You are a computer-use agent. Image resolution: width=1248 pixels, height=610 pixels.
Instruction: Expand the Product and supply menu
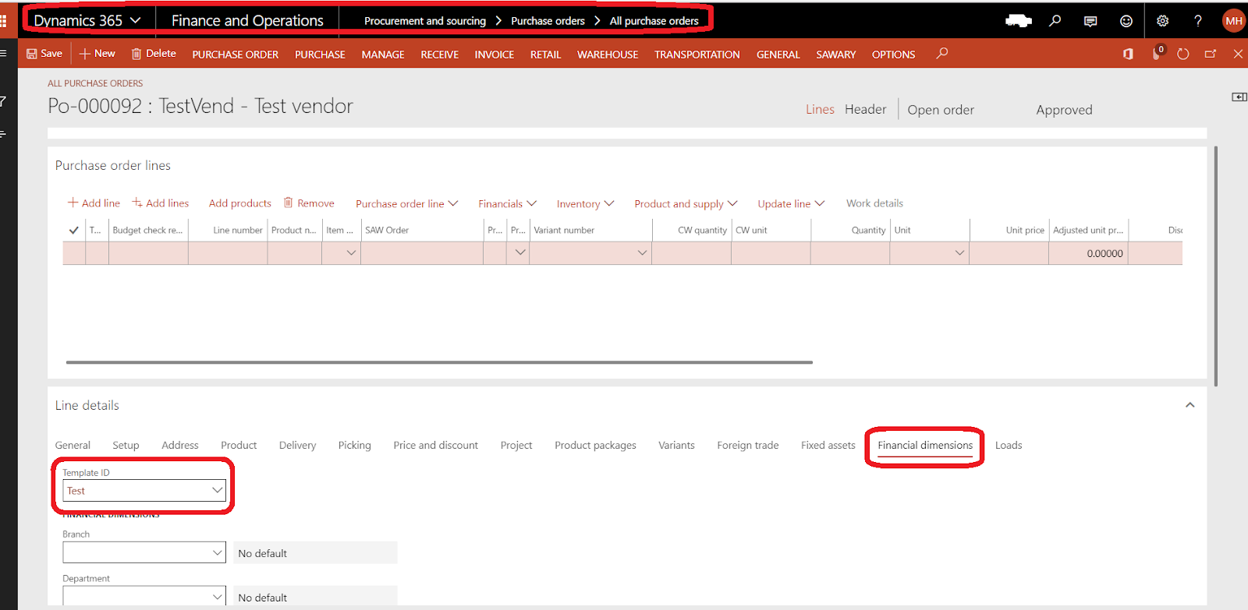[x=686, y=203]
